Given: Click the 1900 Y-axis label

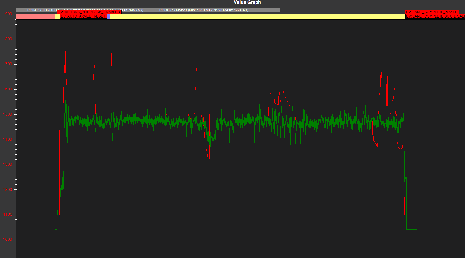Looking at the screenshot, I should click(8, 14).
